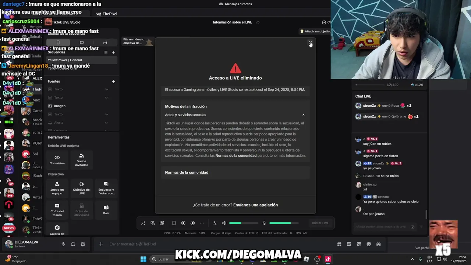Toggle Discord microphone mute
Image resolution: width=471 pixels, height=265 pixels.
pos(63,244)
